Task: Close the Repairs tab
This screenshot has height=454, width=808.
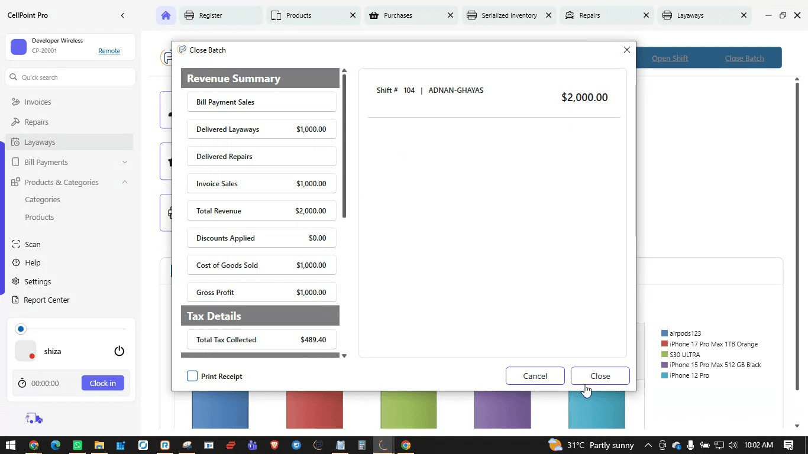Action: pyautogui.click(x=646, y=15)
